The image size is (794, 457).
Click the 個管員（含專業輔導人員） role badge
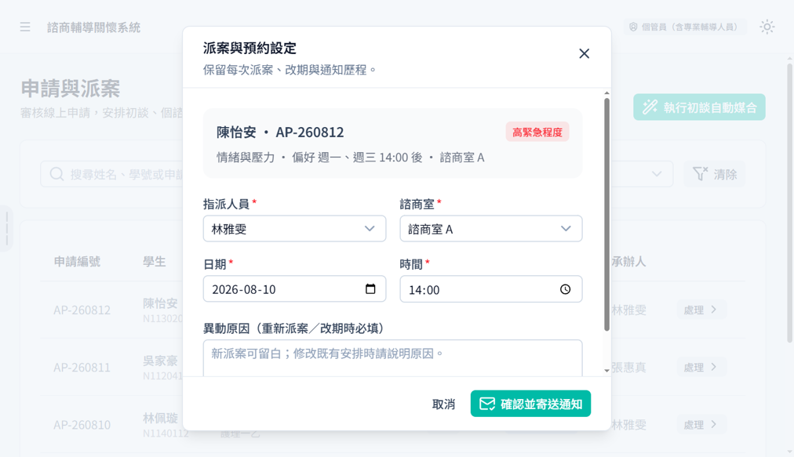coord(684,27)
